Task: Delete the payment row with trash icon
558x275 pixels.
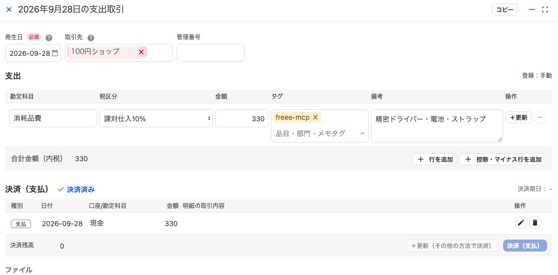Action: pos(535,223)
